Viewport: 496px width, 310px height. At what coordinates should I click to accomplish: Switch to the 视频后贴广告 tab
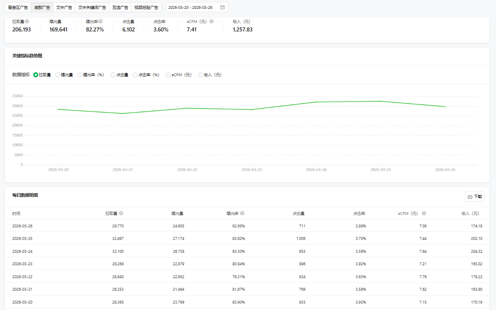click(x=146, y=7)
